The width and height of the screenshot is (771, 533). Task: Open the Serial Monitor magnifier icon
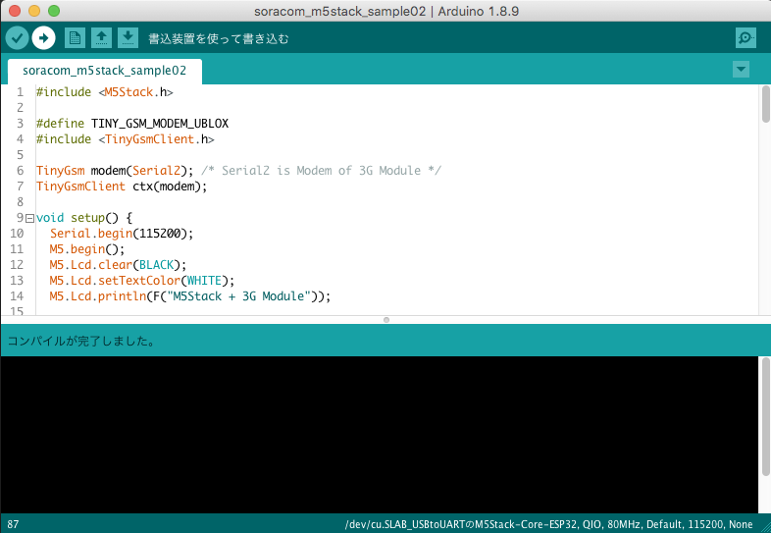745,38
